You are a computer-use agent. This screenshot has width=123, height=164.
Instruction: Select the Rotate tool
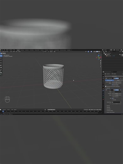(x=1, y=63)
